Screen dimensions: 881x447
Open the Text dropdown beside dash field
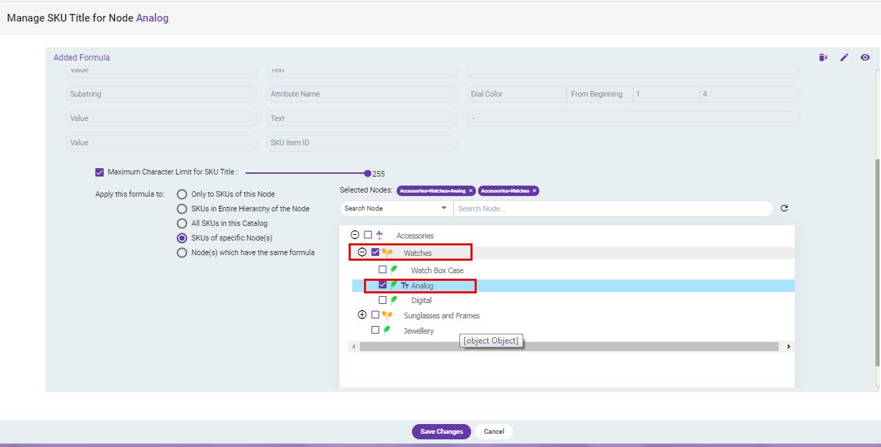362,118
